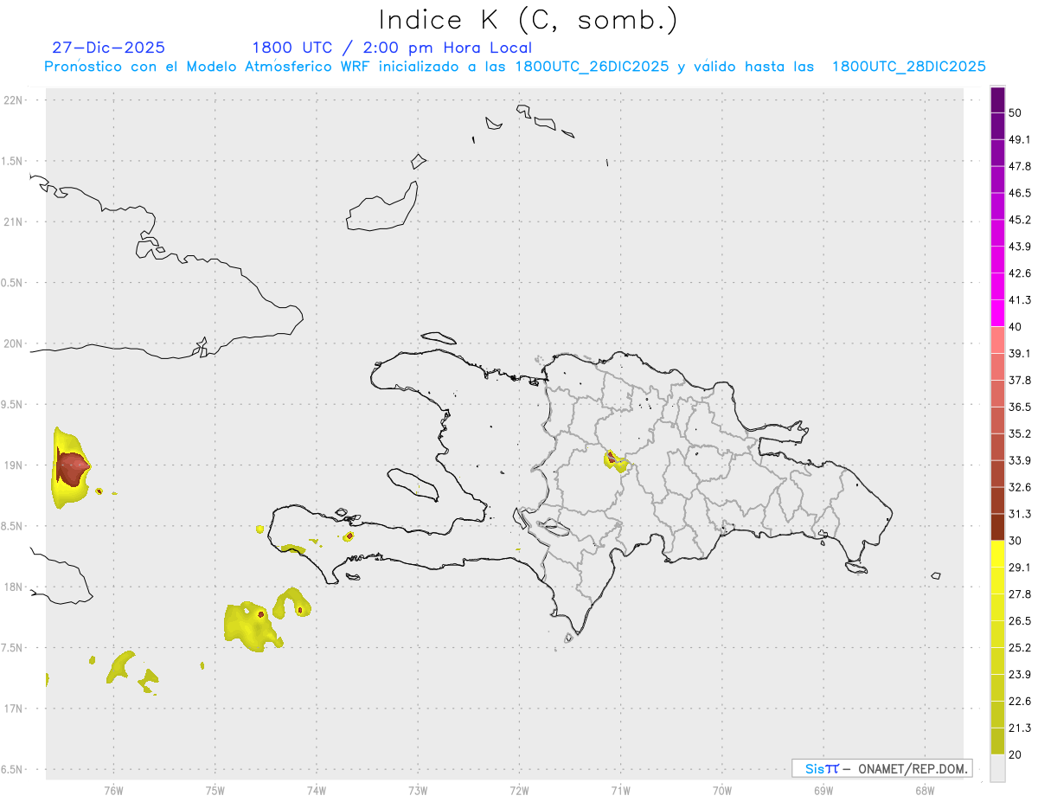Click the '20' colorbar value
The image size is (1038, 802).
click(1016, 754)
